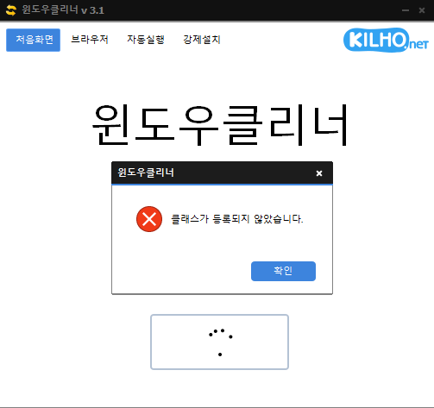Close the main 윈도우클리너 v 3.1 window

(422, 10)
